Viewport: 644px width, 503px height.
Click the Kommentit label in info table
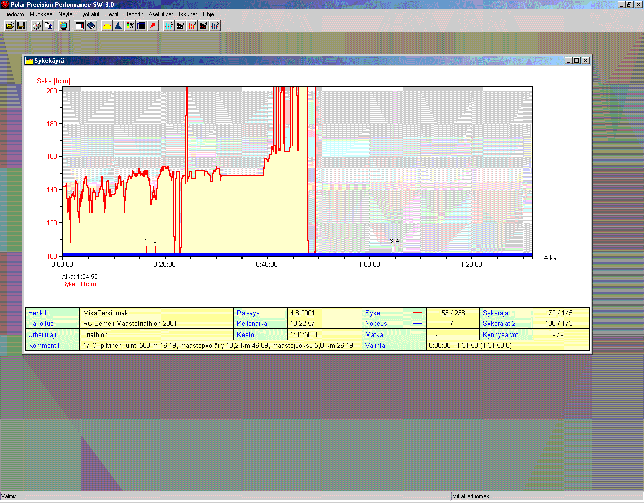[44, 345]
